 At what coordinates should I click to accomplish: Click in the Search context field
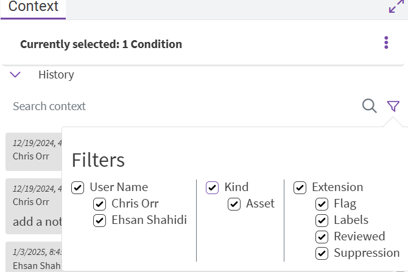[x=183, y=106]
